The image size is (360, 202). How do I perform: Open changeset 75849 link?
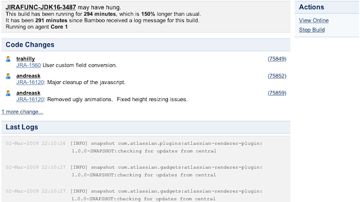tap(277, 59)
